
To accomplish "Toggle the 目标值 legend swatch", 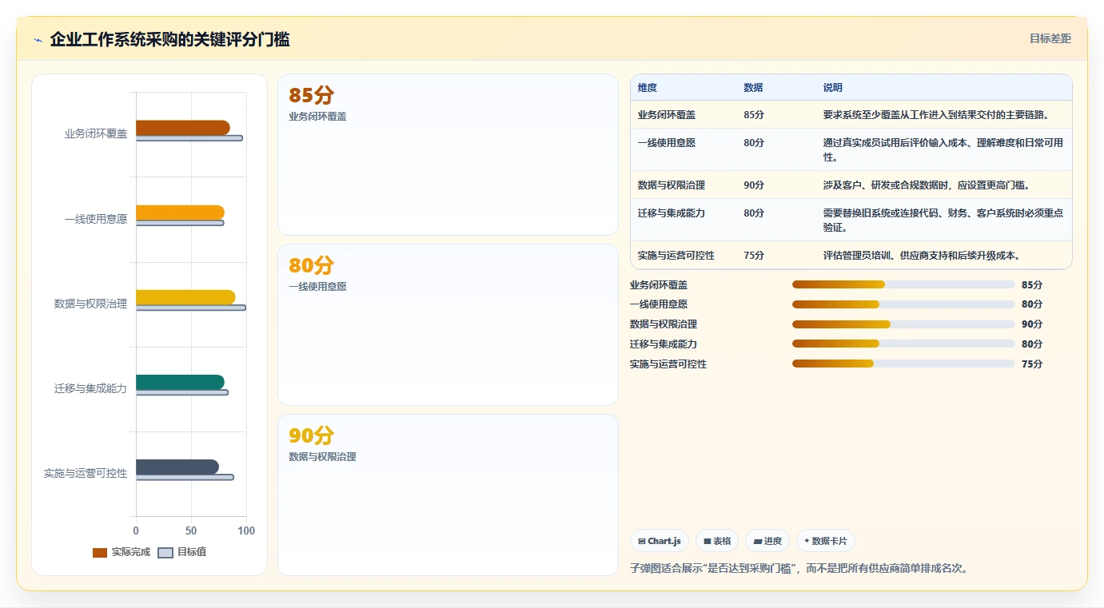I will (165, 552).
